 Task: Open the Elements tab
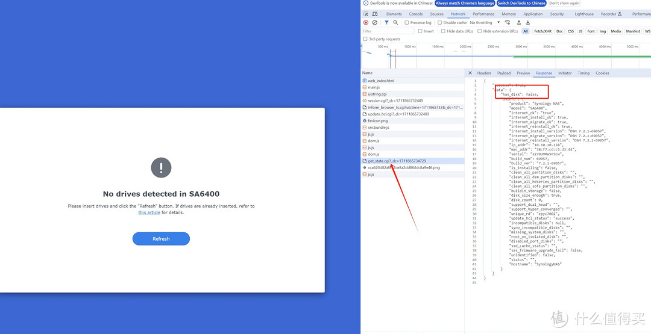(x=394, y=14)
